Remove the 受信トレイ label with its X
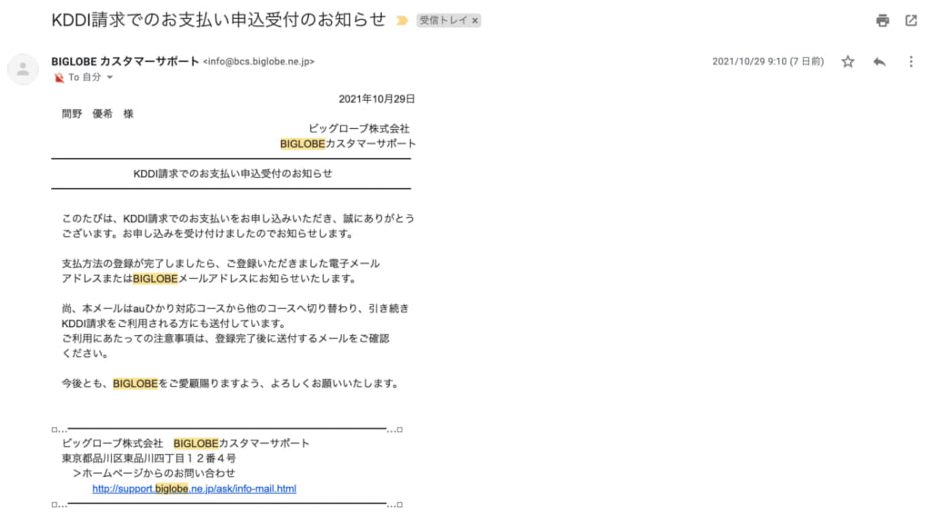The height and width of the screenshot is (515, 931). [x=476, y=20]
